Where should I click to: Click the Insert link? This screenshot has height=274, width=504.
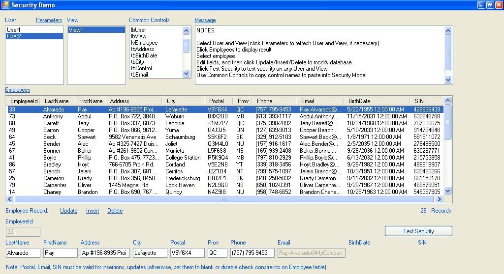93,211
